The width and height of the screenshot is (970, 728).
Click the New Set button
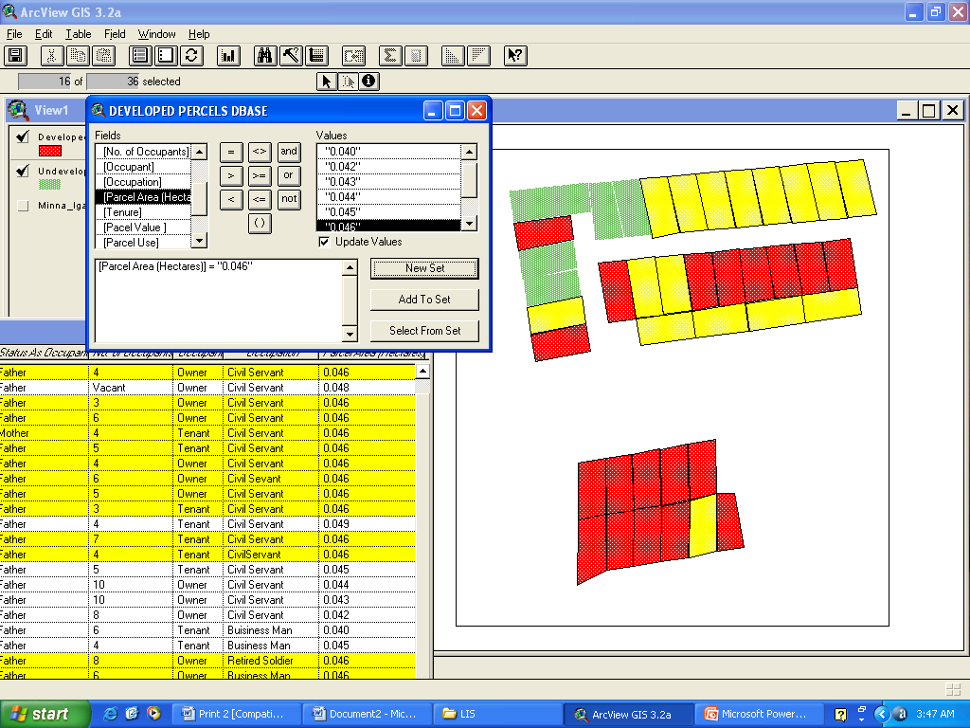[423, 268]
